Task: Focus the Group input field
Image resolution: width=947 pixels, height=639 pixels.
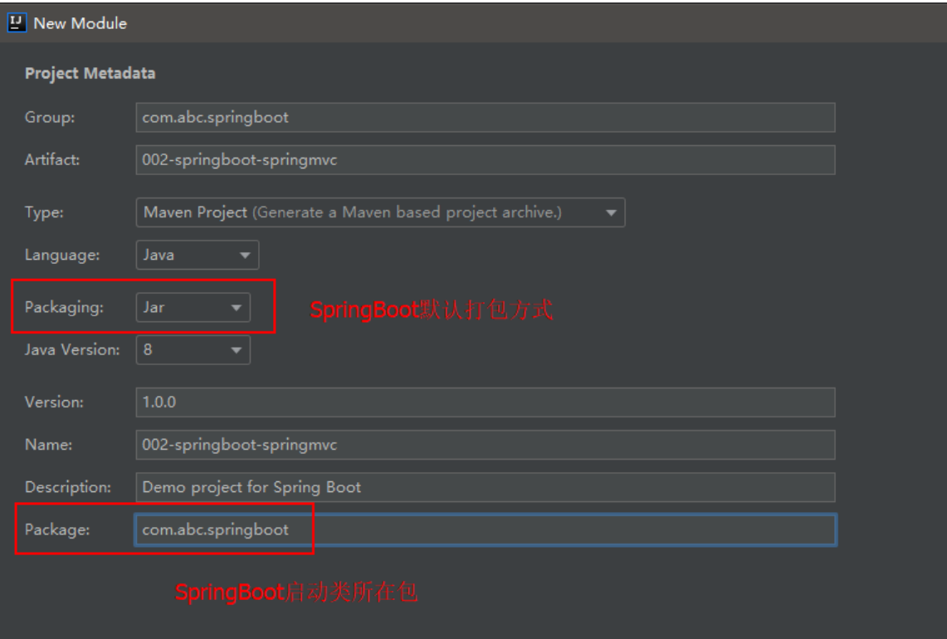Action: click(x=486, y=117)
